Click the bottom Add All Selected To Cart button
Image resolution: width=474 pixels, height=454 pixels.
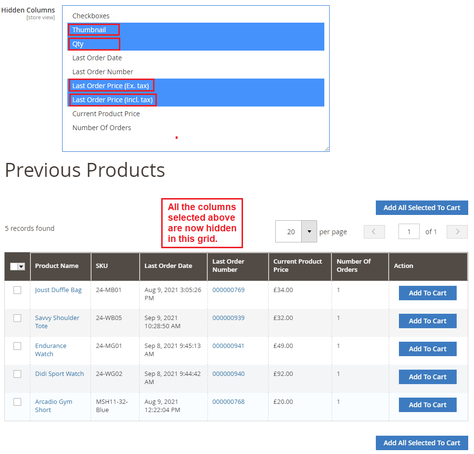pyautogui.click(x=422, y=443)
